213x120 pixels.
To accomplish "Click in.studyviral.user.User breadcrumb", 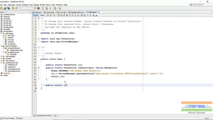I will pos(43,116).
